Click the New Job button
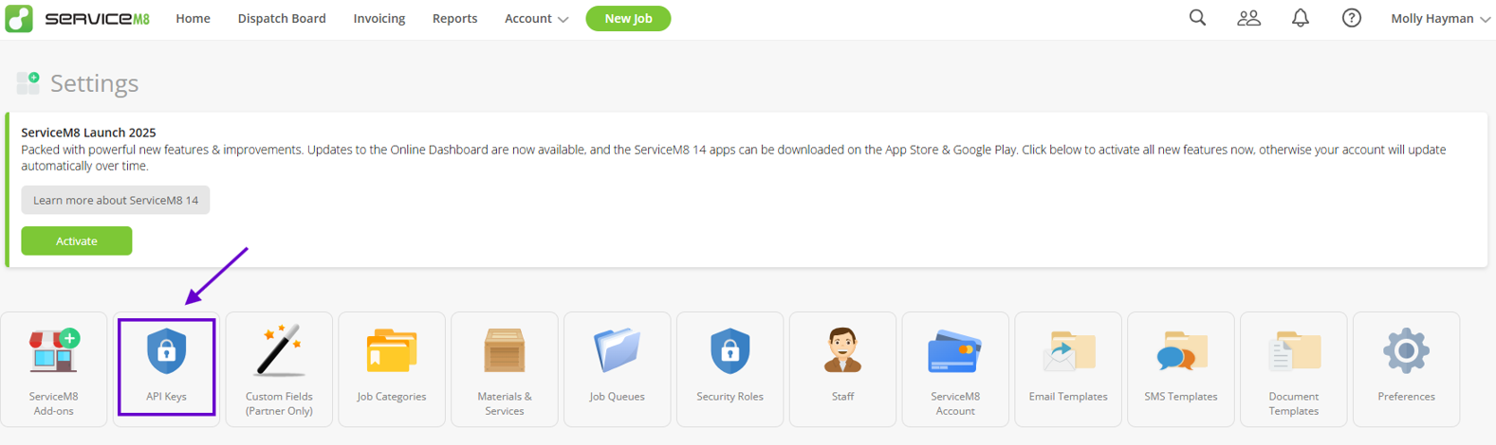The image size is (1496, 445). 628,18
